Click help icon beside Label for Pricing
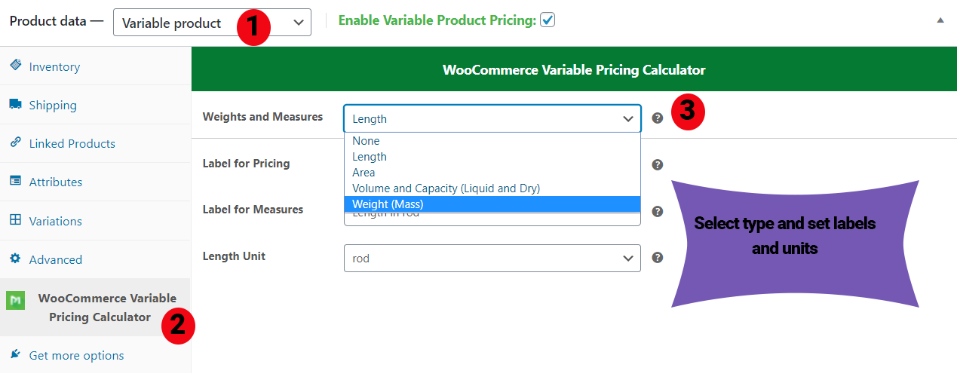 pyautogui.click(x=658, y=164)
